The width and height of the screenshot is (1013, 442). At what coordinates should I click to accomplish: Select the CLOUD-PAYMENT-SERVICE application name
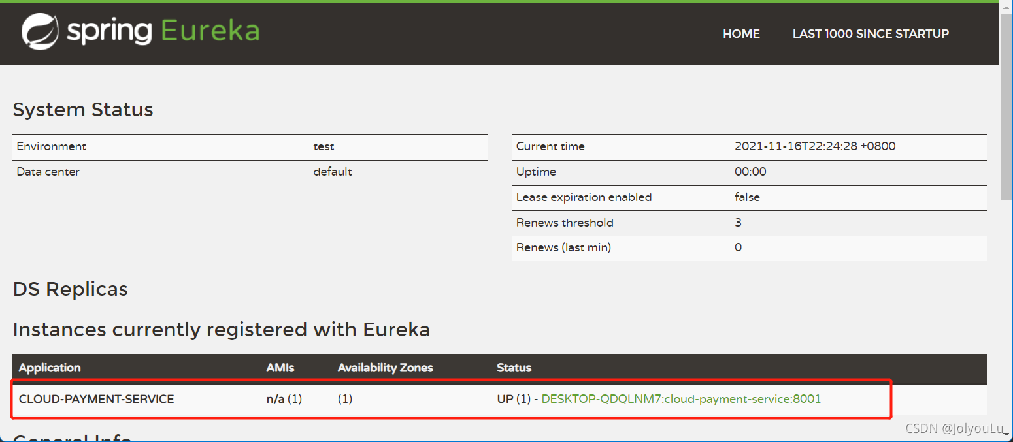(x=96, y=399)
